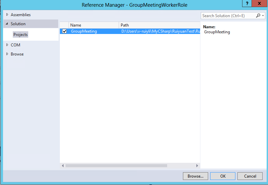Focus the Search Solution input field
Image resolution: width=268 pixels, height=185 pixels.
pyautogui.click(x=228, y=16)
